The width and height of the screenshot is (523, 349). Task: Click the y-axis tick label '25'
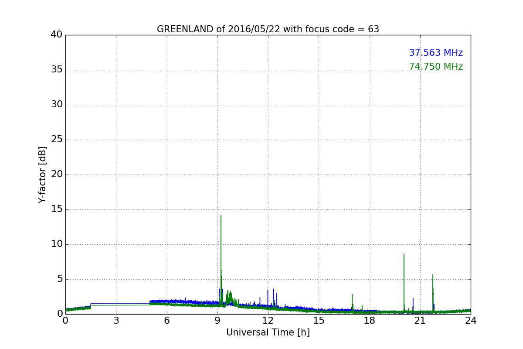(57, 139)
